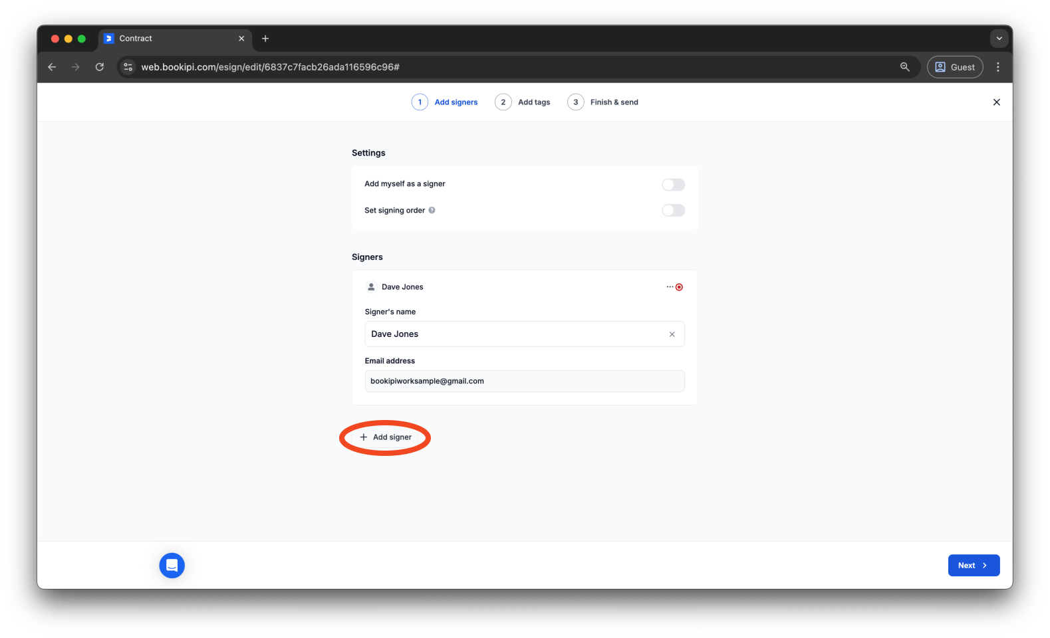The image size is (1050, 638).
Task: Click the Settings heading
Action: coord(368,153)
